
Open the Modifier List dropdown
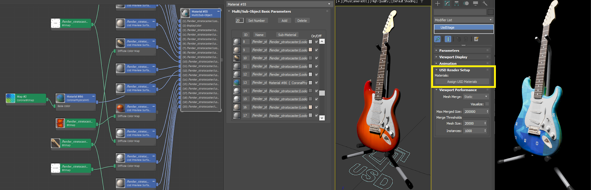(463, 20)
